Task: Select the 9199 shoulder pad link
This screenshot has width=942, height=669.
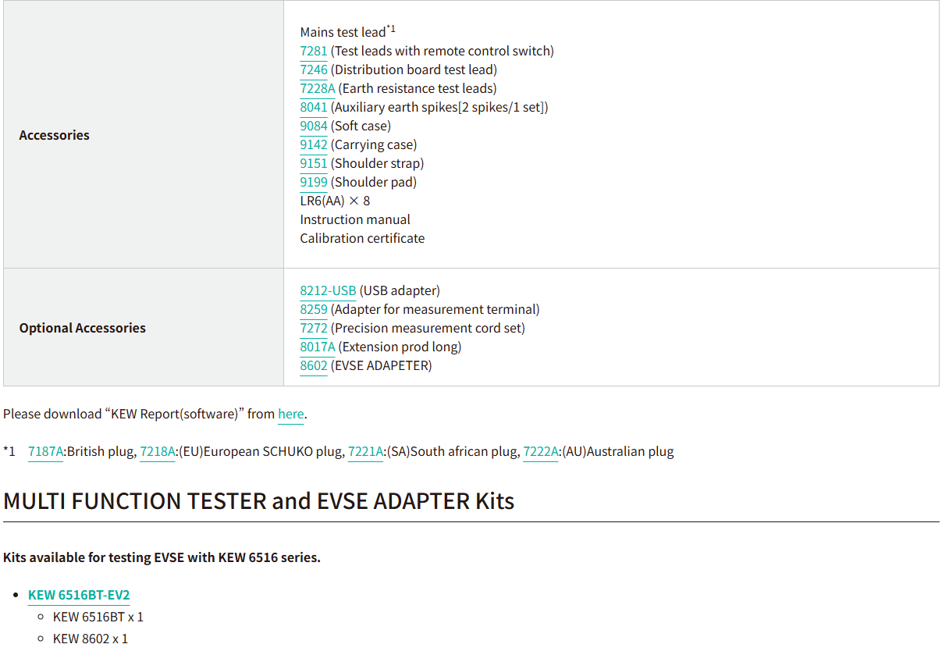Action: 314,183
